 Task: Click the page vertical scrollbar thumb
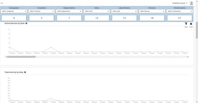click(x=197, y=30)
